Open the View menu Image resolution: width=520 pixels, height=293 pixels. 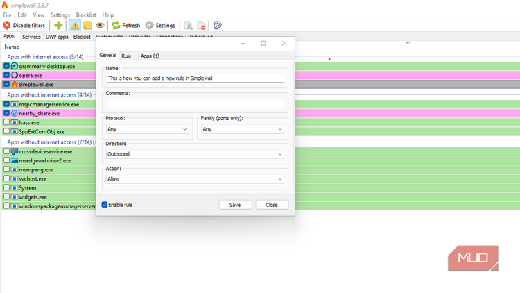coord(38,15)
